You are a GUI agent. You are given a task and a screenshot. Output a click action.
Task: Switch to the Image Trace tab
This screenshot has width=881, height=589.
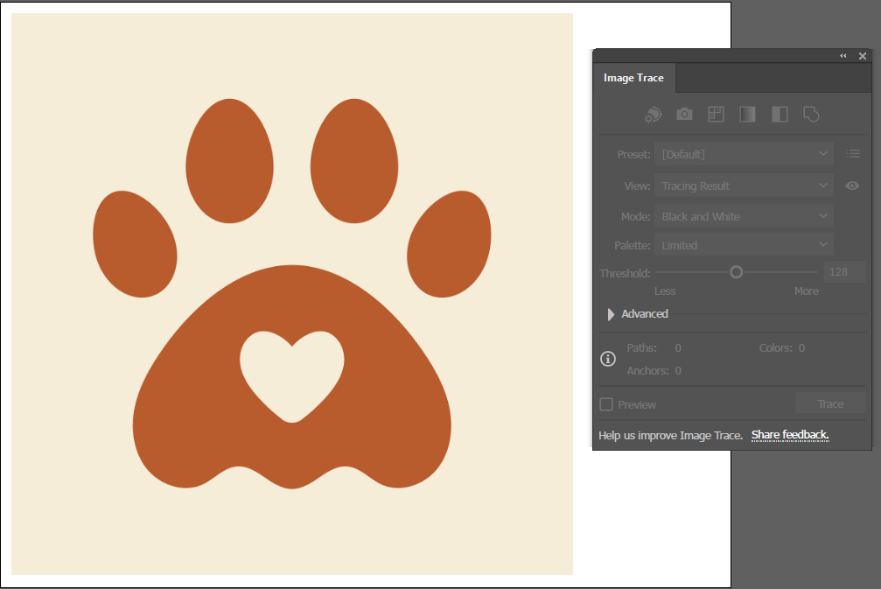point(633,78)
